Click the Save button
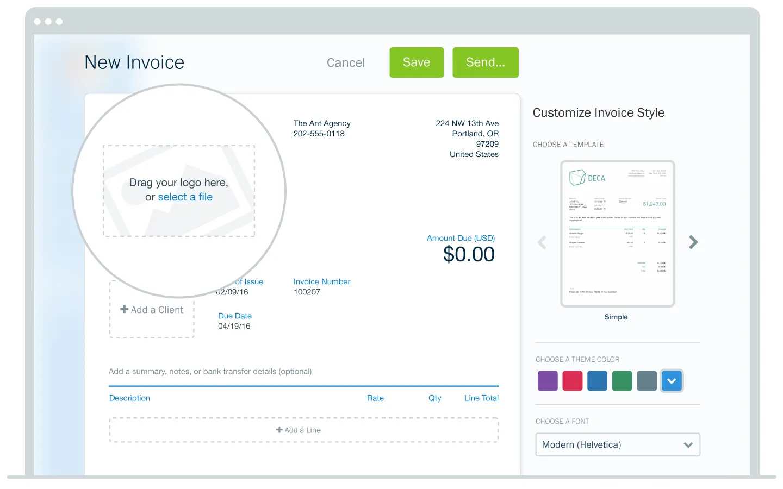The image size is (783, 489). pos(416,62)
